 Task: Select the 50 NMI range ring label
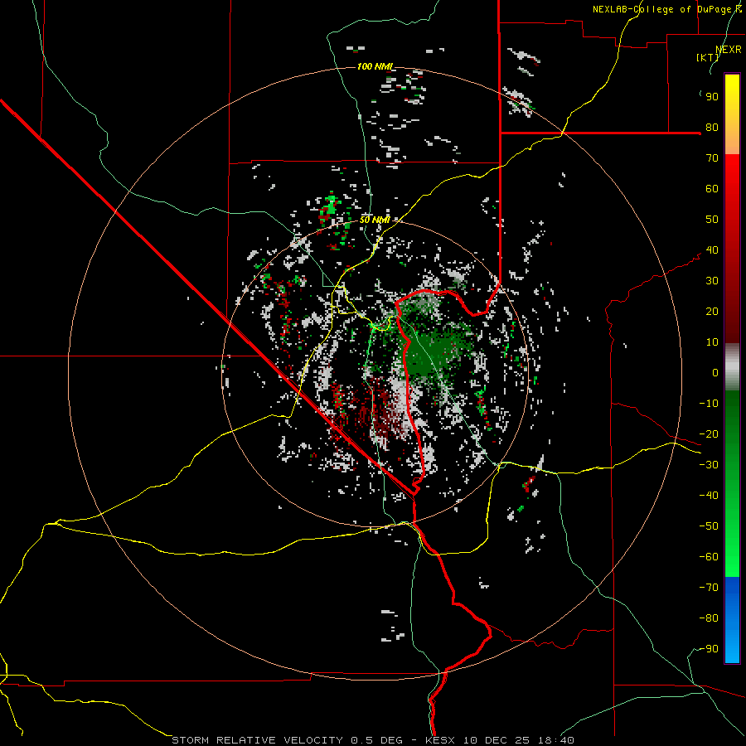coord(375,220)
